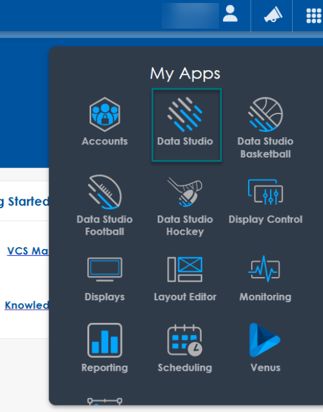Open the Venus app
Viewport: 323px width, 412px height.
point(265,348)
